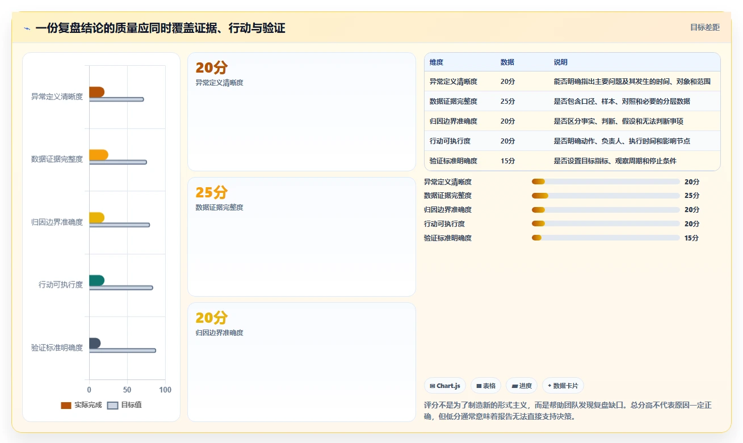Open the 20分 归因边界准确度 data card

coord(301,362)
